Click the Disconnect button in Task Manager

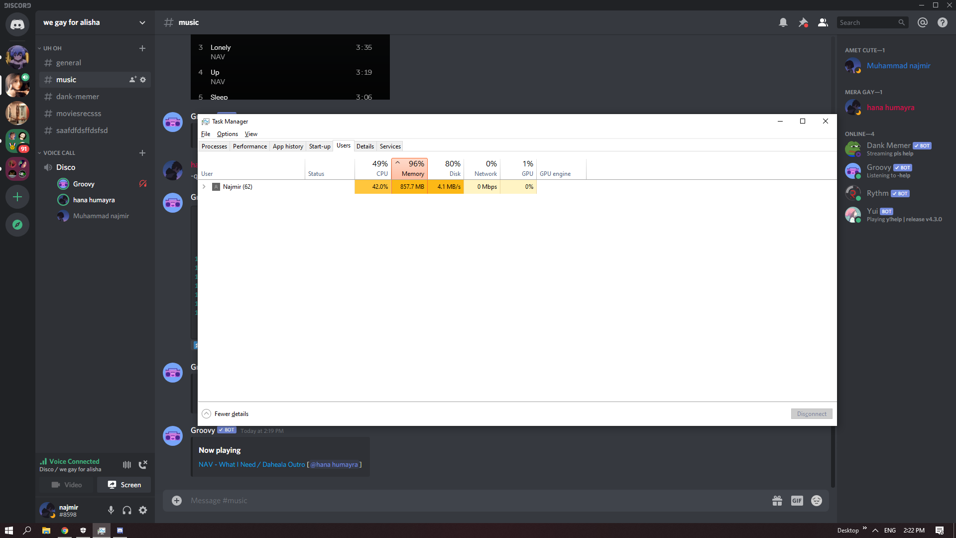tap(811, 413)
